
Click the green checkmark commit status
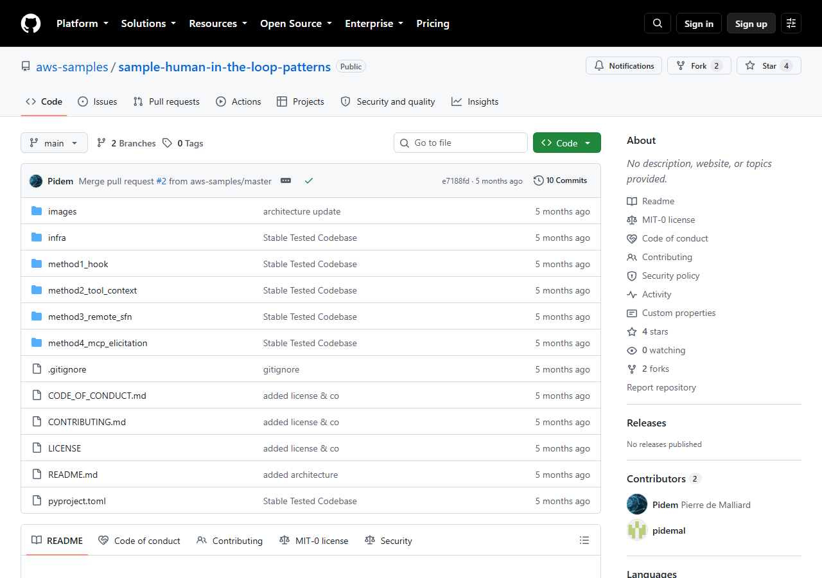pos(309,181)
